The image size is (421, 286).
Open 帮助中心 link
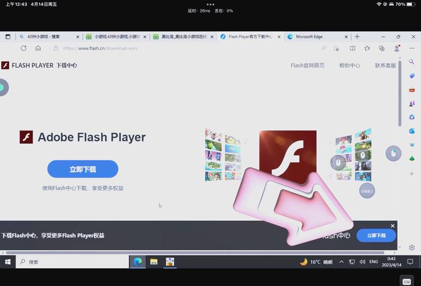[349, 65]
